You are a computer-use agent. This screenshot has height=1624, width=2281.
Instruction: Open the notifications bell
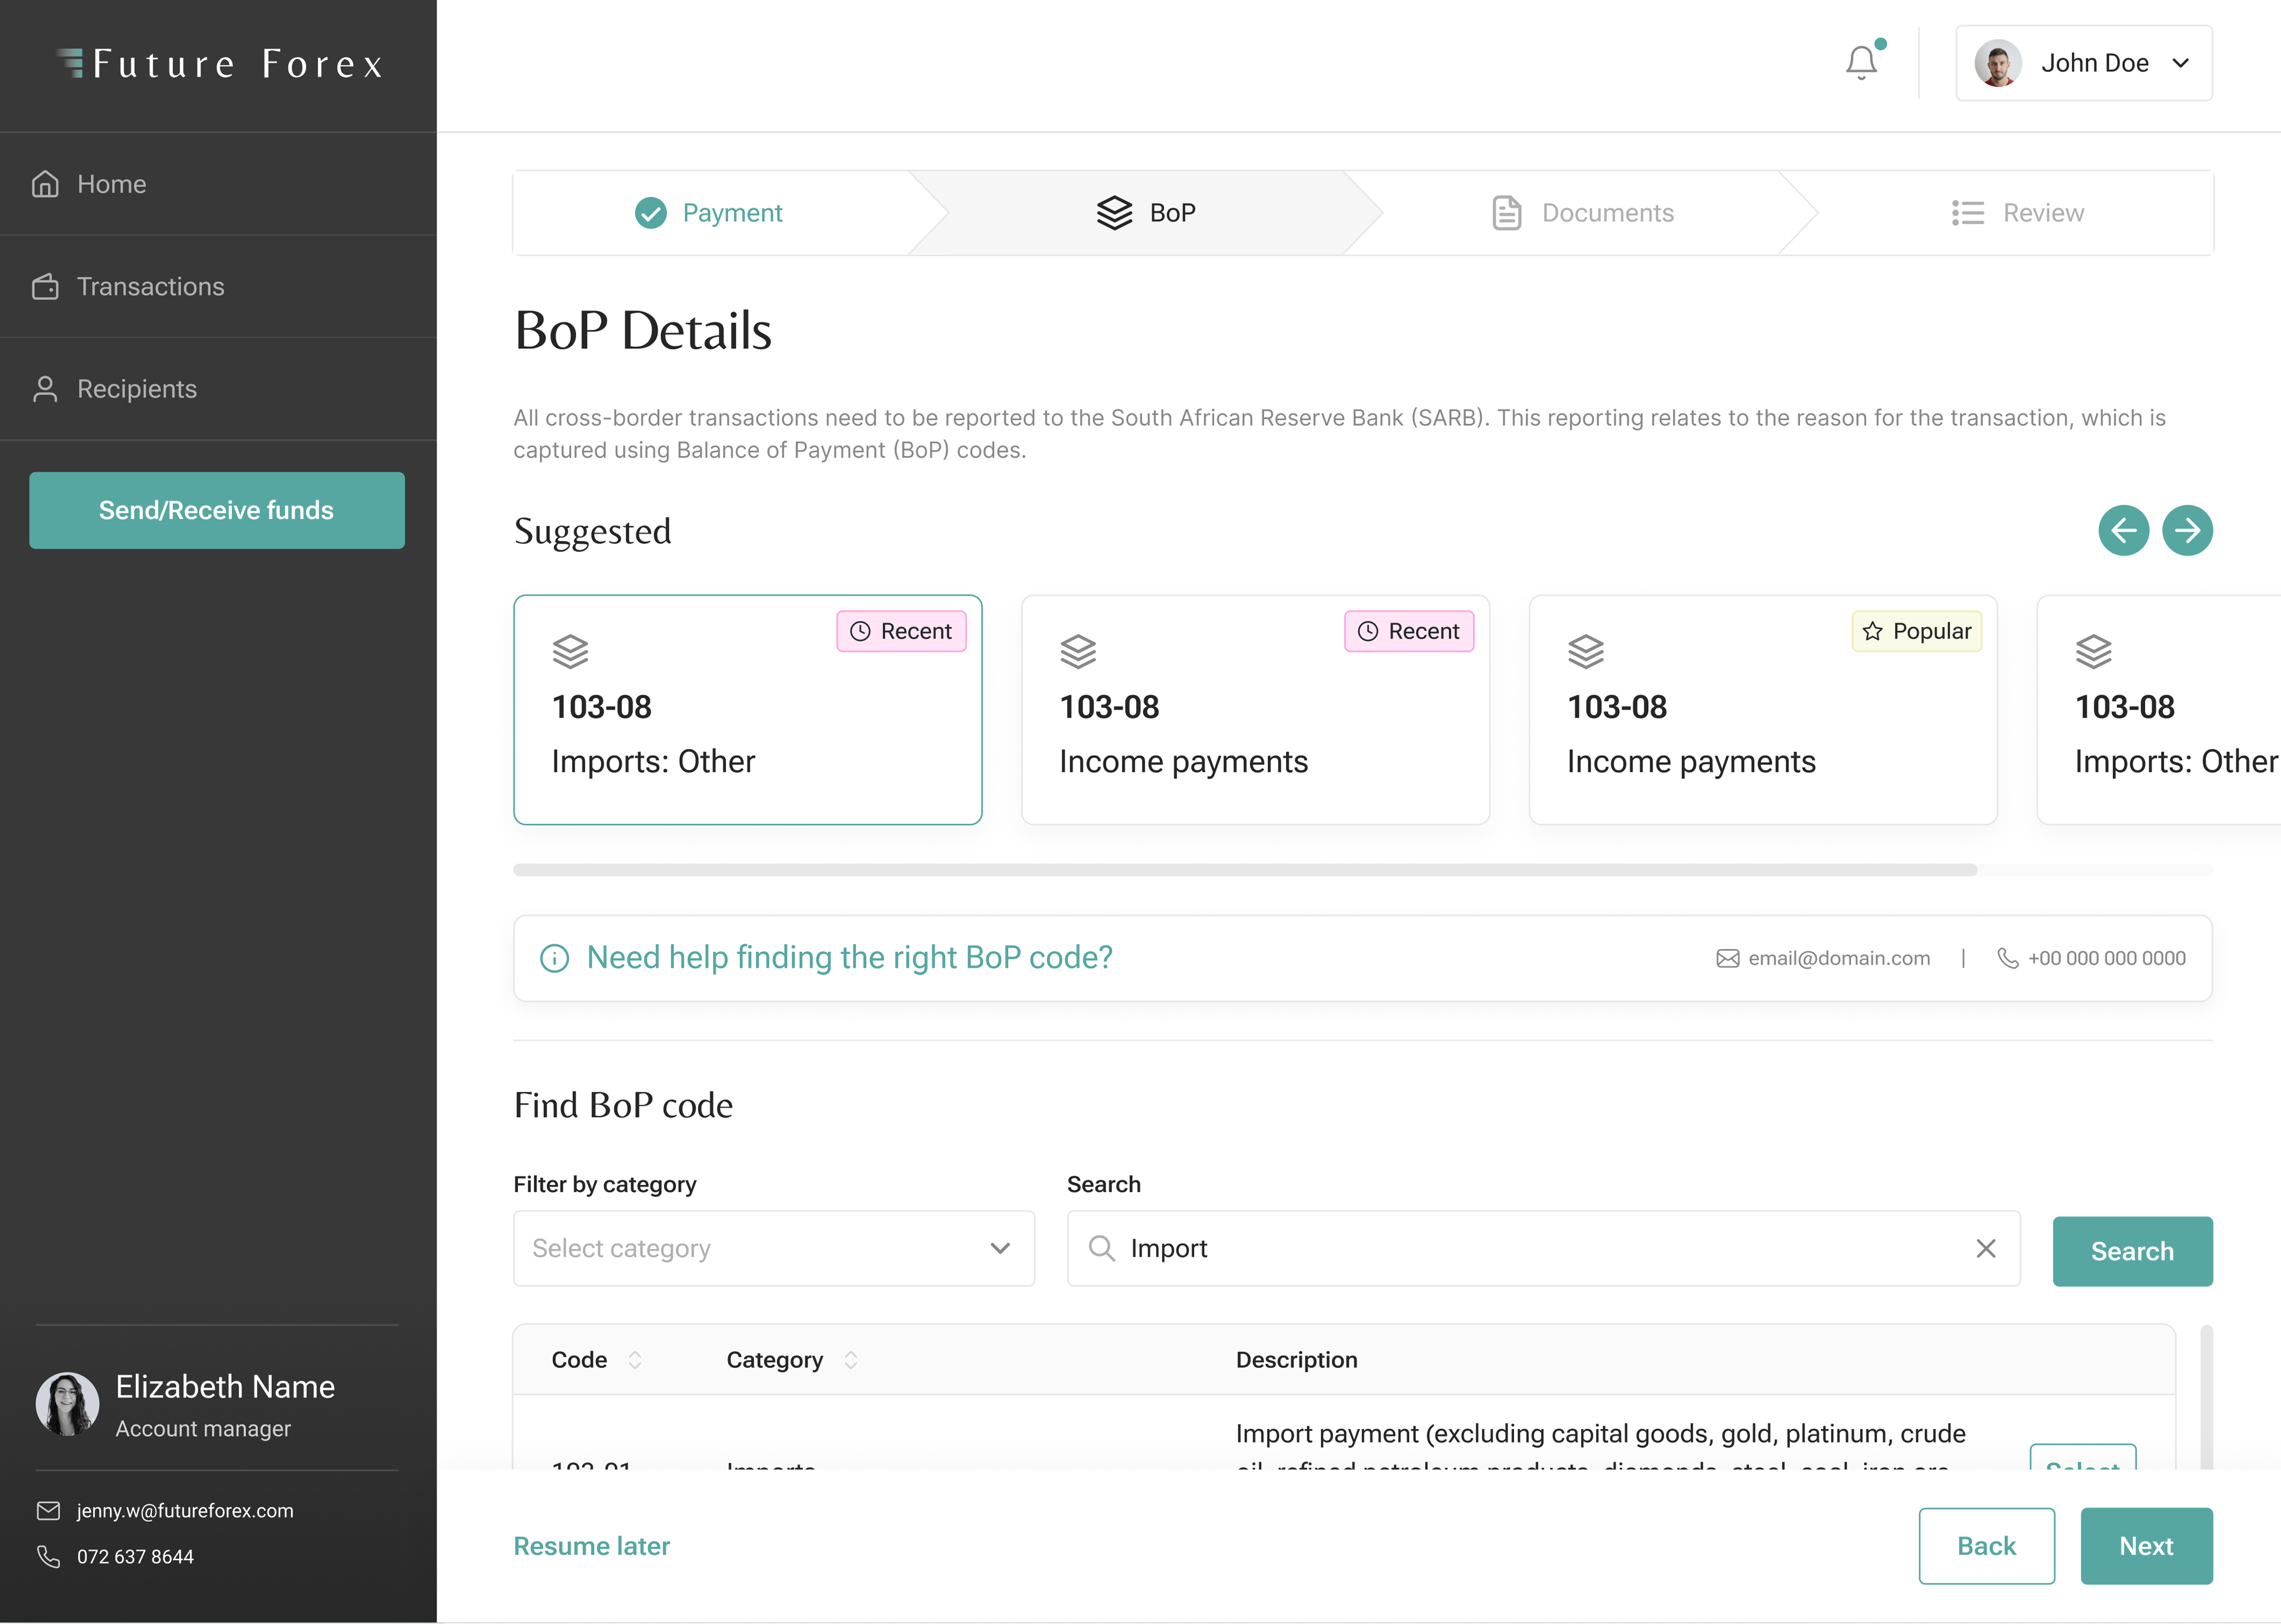1860,63
